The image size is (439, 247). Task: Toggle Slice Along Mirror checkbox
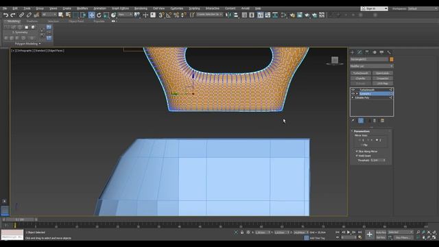click(357, 151)
